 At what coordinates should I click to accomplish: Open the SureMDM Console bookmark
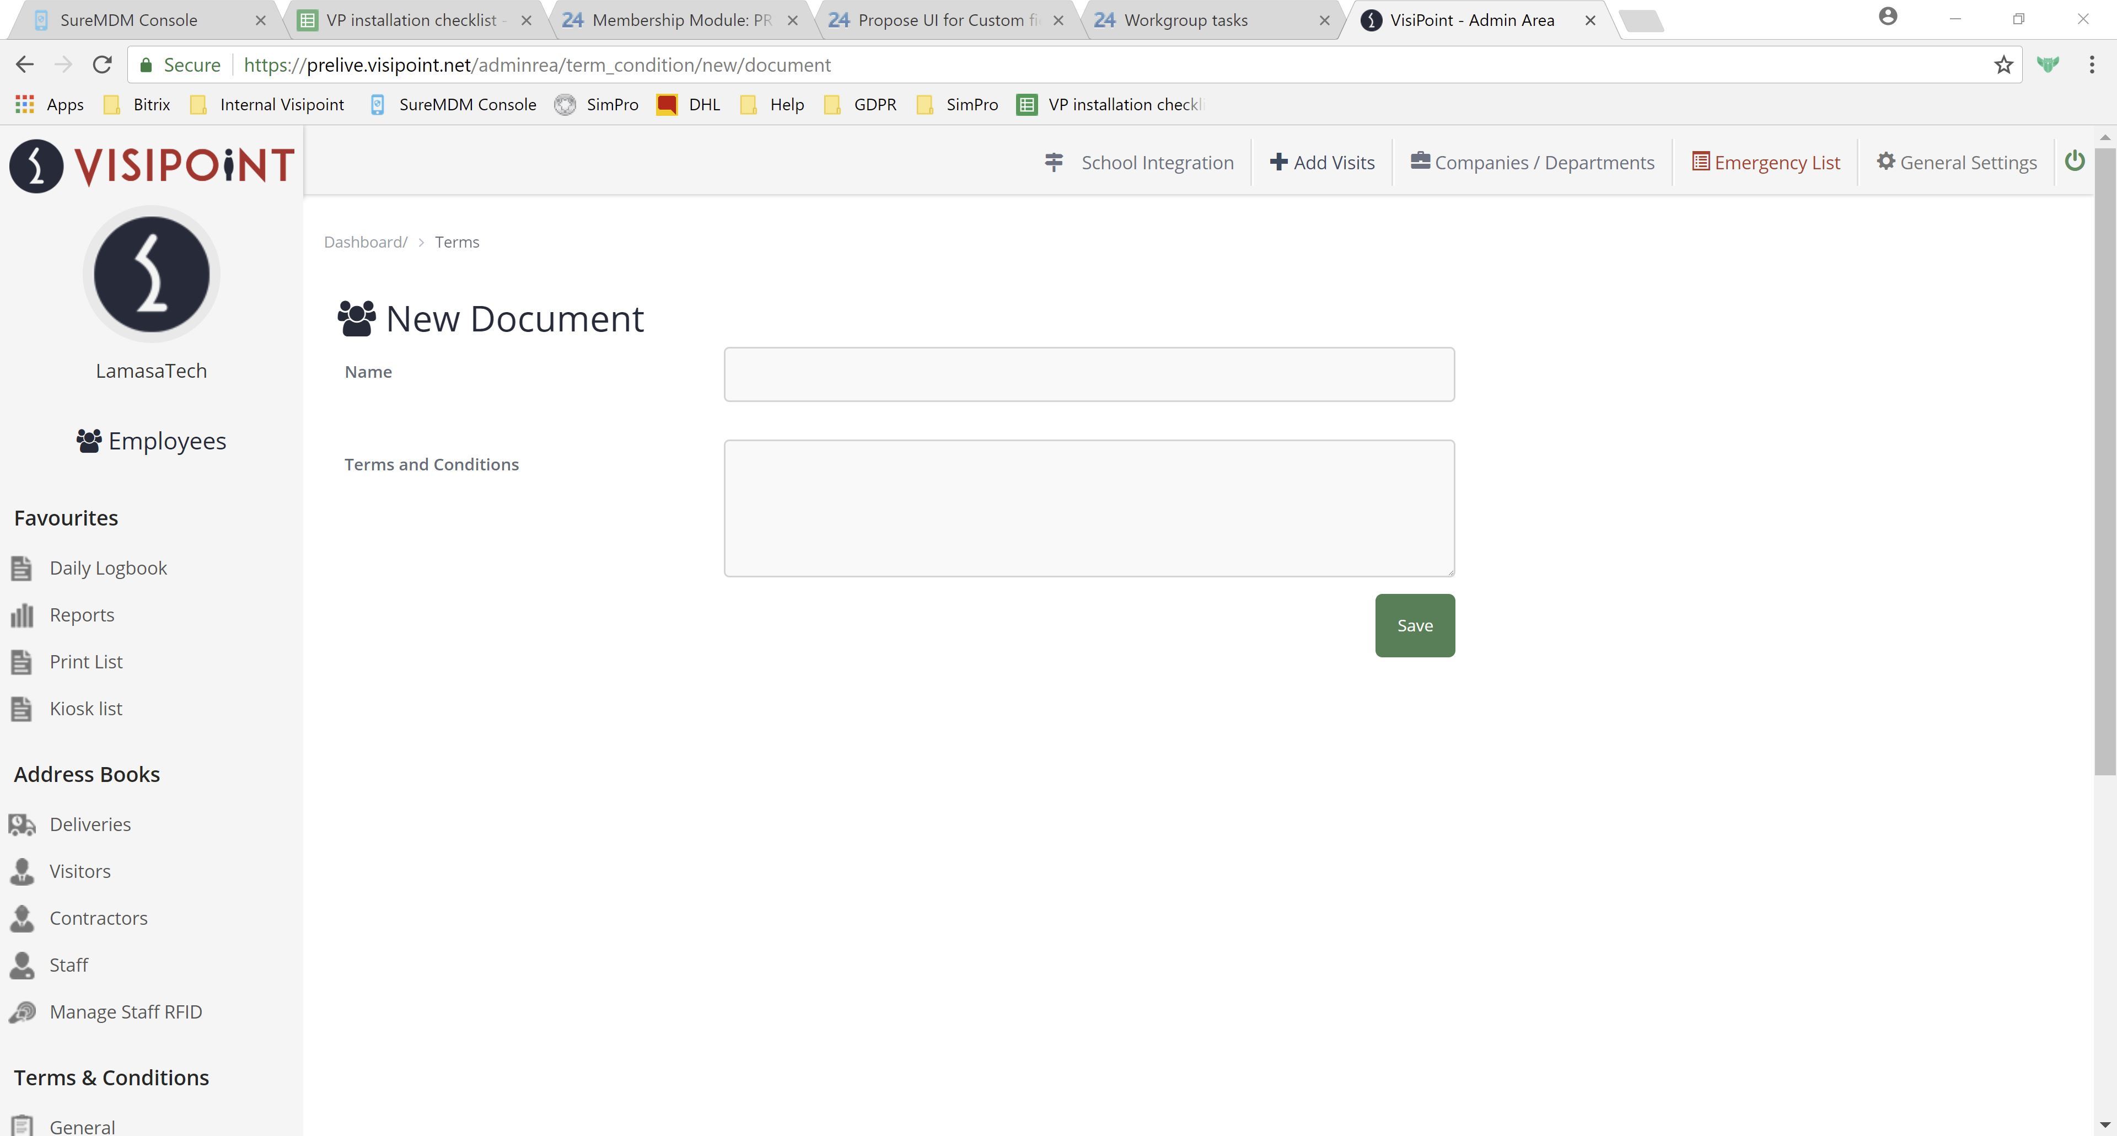click(453, 104)
